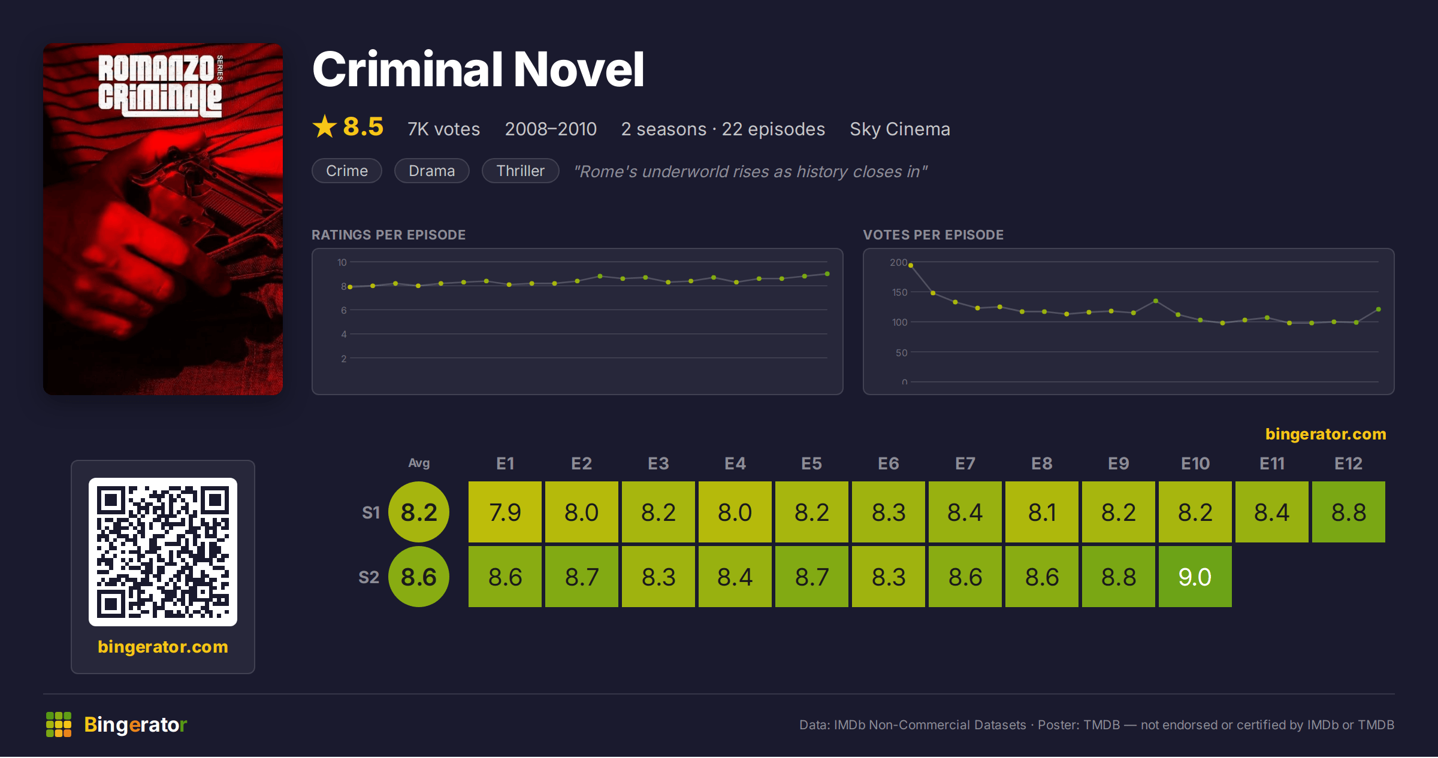Click the last point in ratings chart
The height and width of the screenshot is (758, 1438).
click(827, 274)
